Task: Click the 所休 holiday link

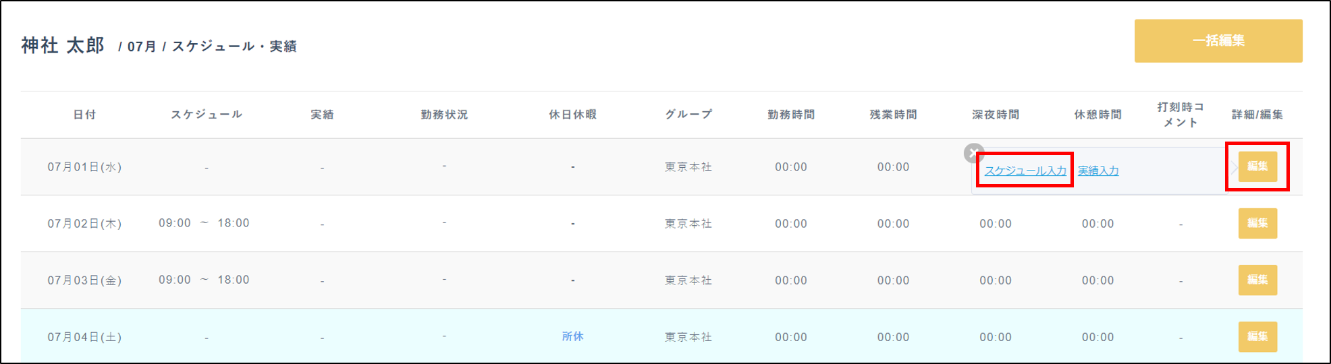Action: 572,336
